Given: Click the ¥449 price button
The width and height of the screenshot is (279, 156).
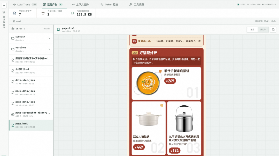Looking at the screenshot, I should click(x=139, y=147).
